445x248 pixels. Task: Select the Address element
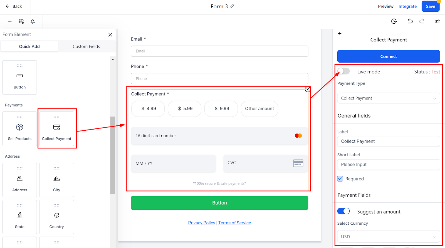click(x=20, y=180)
